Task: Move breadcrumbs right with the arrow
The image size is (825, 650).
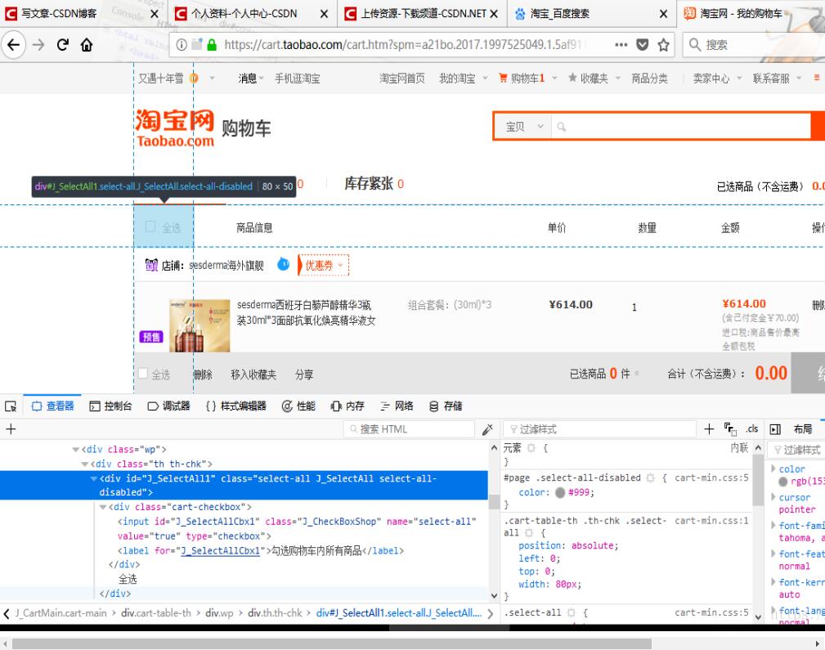Action: point(491,613)
